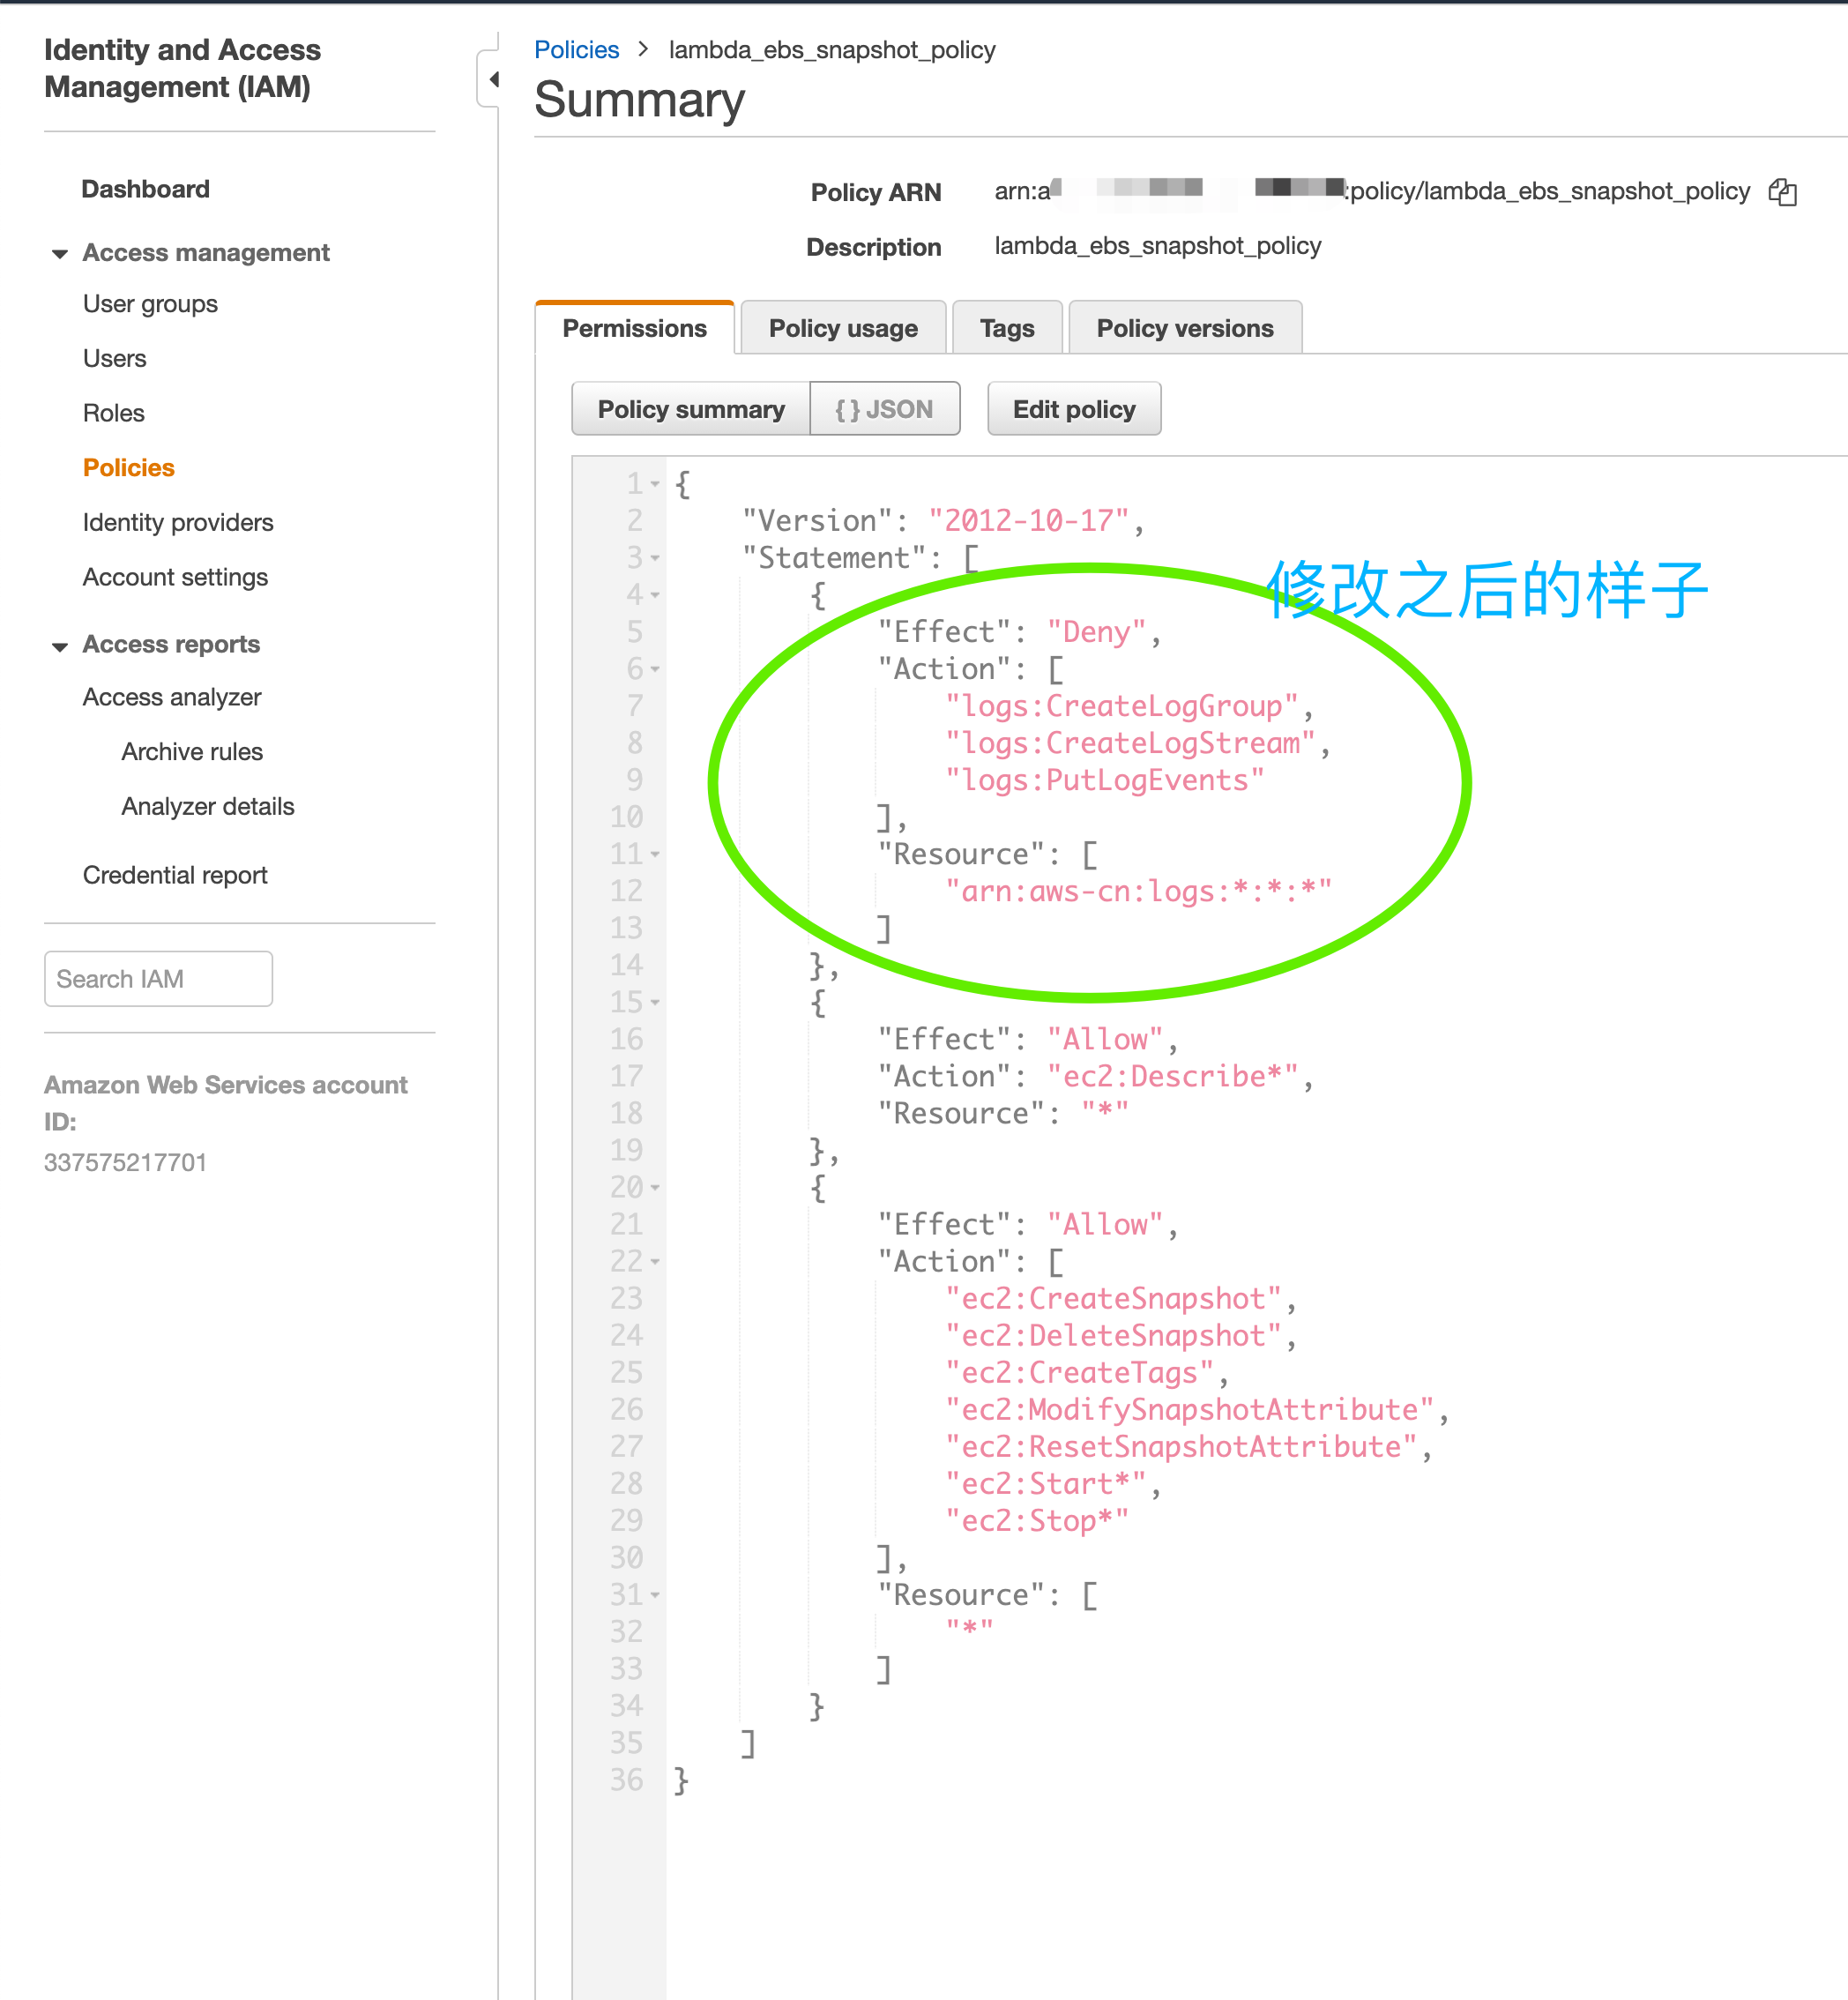Click the "ec2:ResetSnapshotAttribute" action

tap(1181, 1446)
